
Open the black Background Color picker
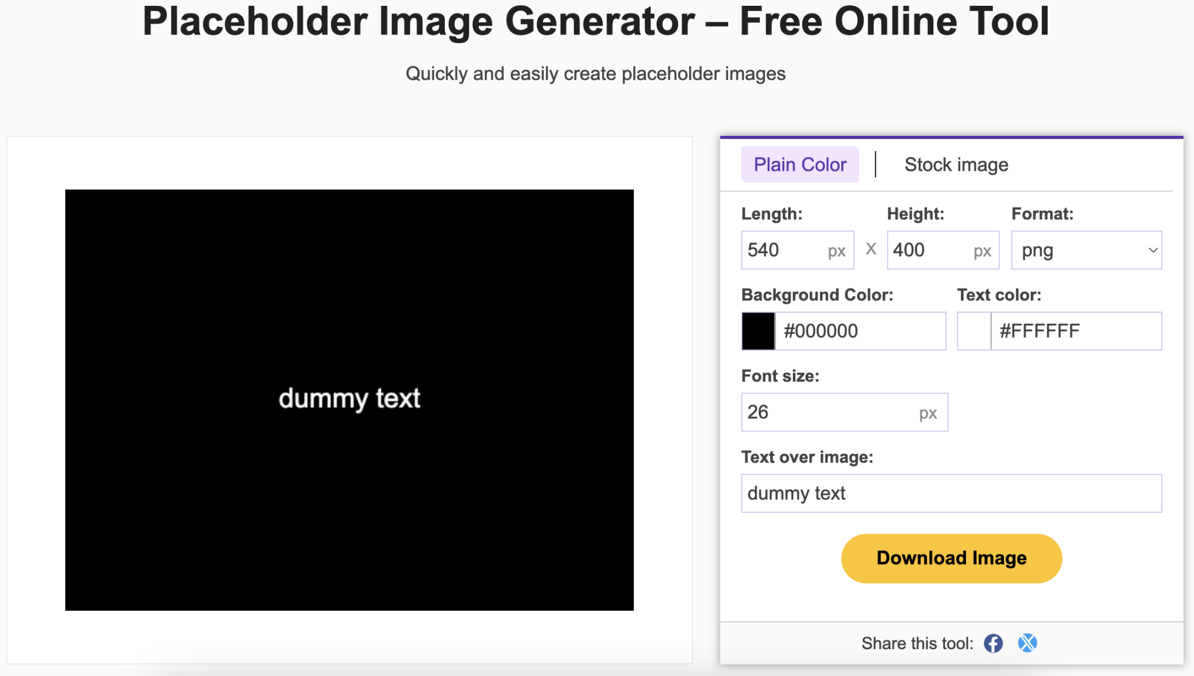(758, 331)
